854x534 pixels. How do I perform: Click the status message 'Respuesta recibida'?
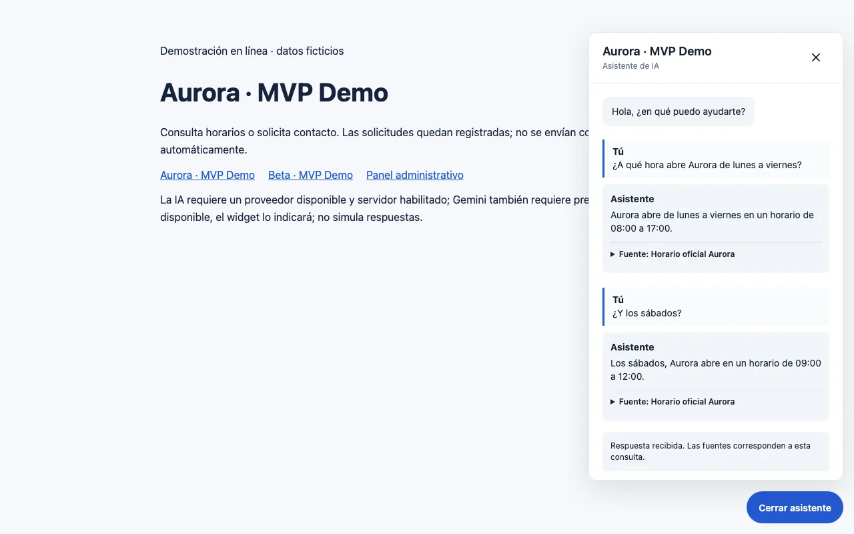point(716,451)
